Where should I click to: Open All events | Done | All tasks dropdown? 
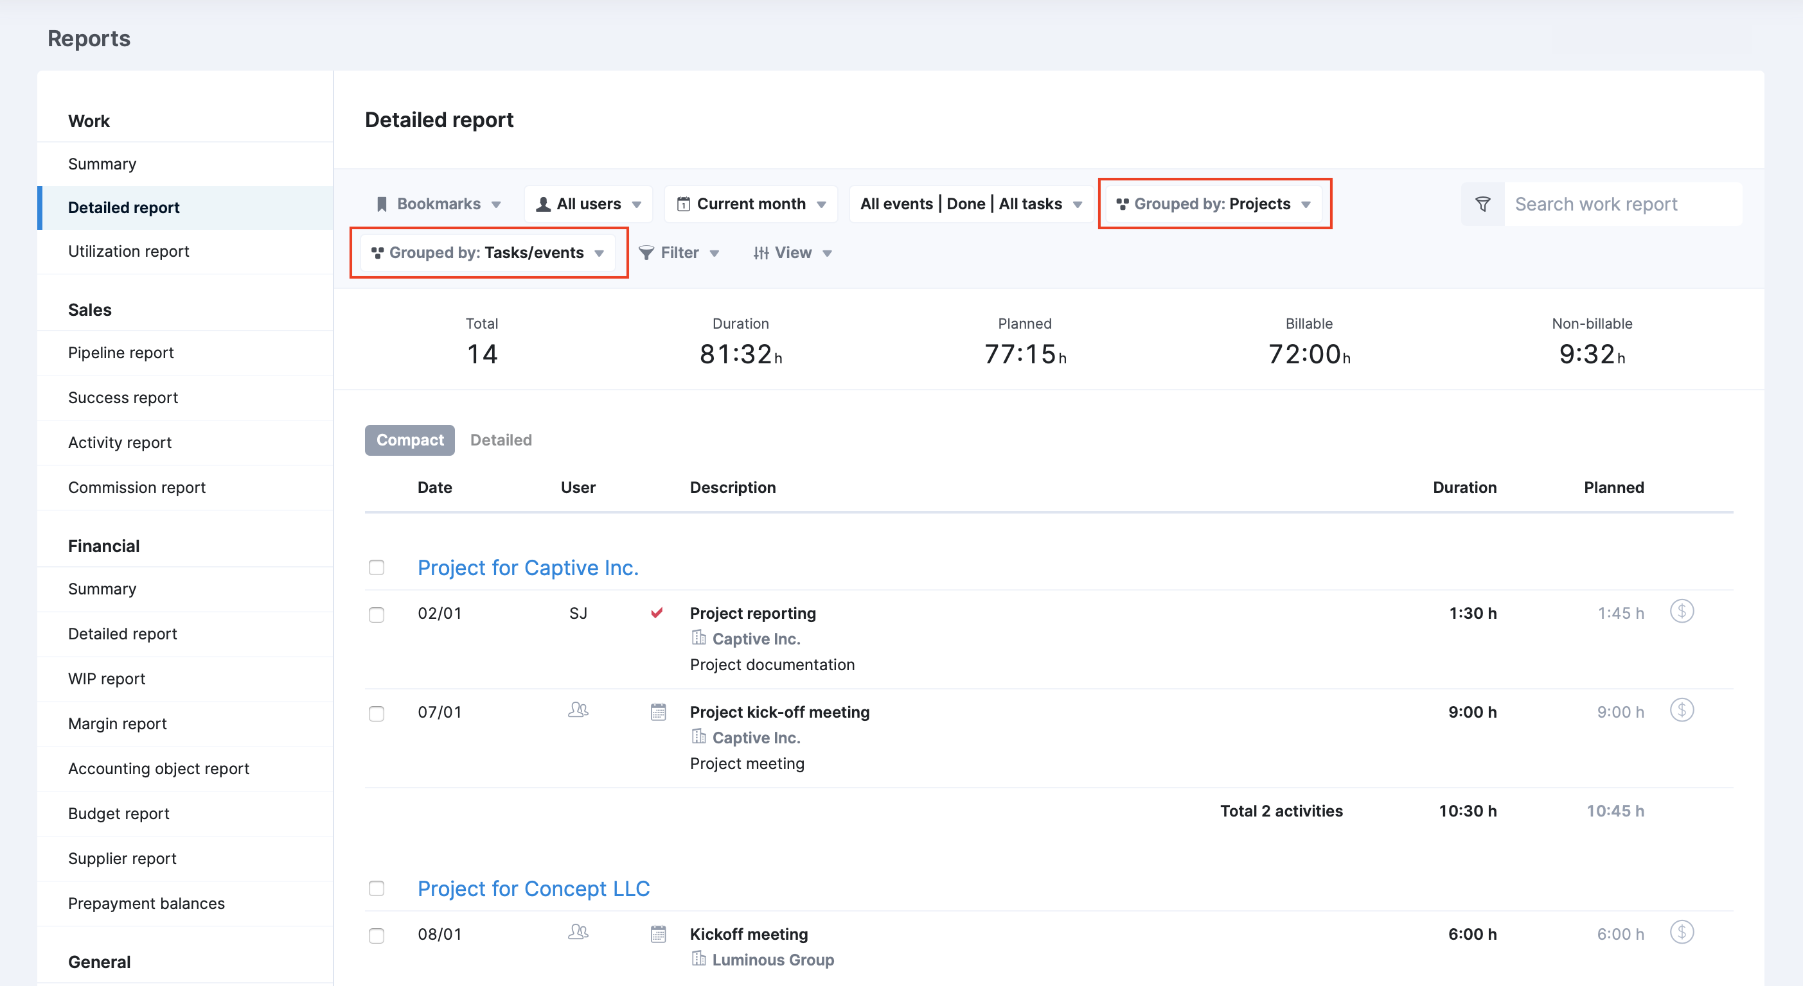coord(971,204)
